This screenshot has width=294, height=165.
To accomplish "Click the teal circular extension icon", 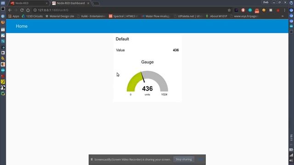I will point(250,10).
